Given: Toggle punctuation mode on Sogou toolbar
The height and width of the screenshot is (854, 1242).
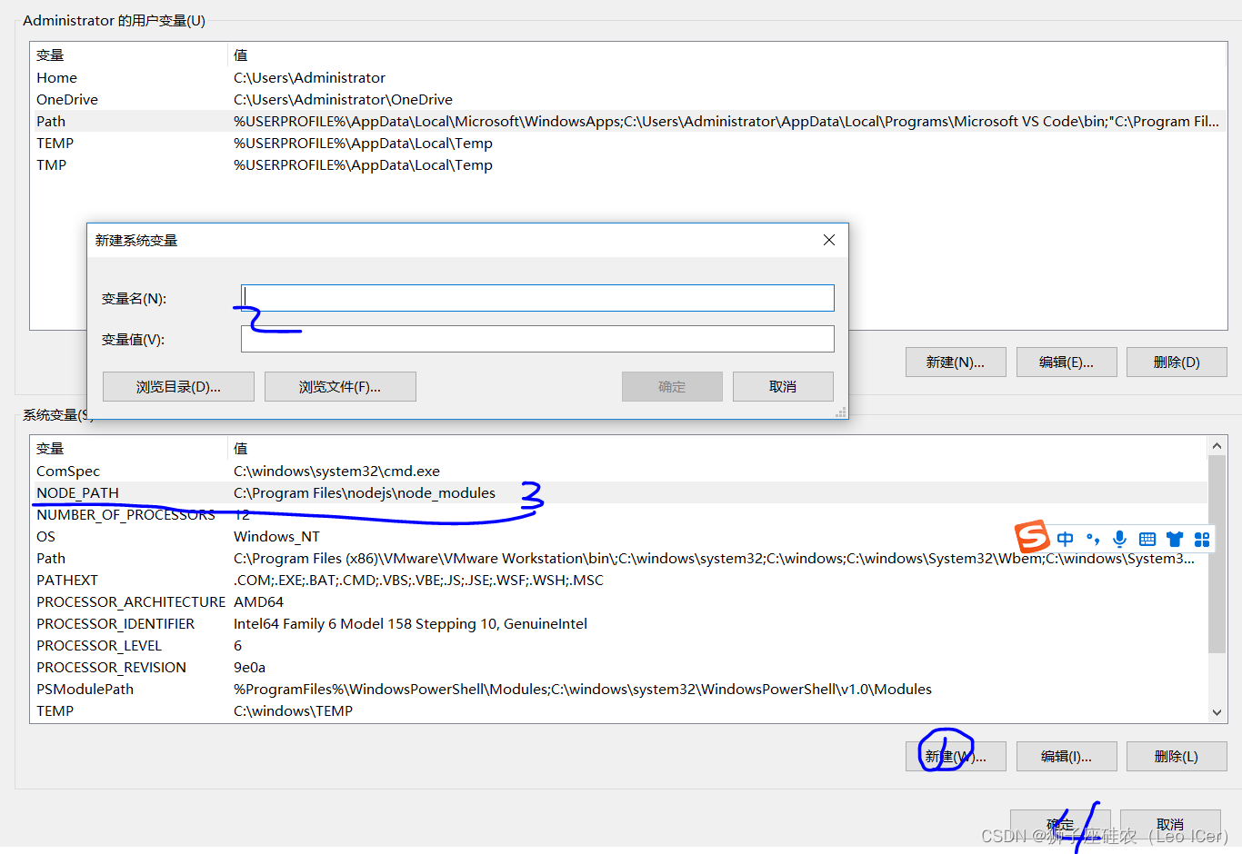Looking at the screenshot, I should tap(1092, 539).
